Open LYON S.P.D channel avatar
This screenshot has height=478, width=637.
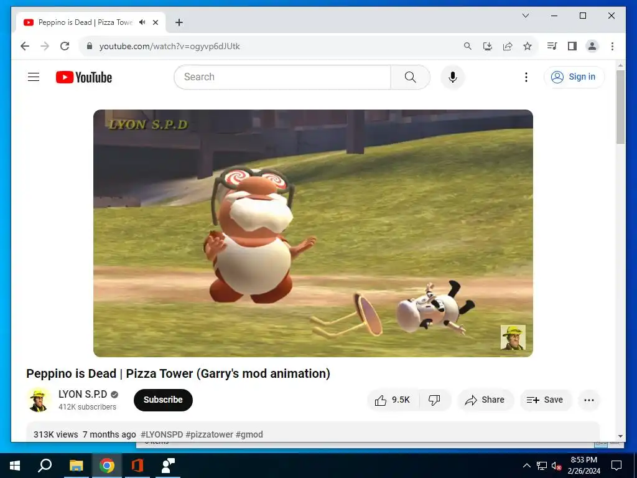coord(39,400)
